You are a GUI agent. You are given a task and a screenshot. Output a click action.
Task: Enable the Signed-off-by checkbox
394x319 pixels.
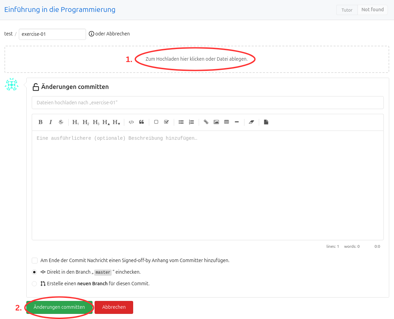pos(34,260)
